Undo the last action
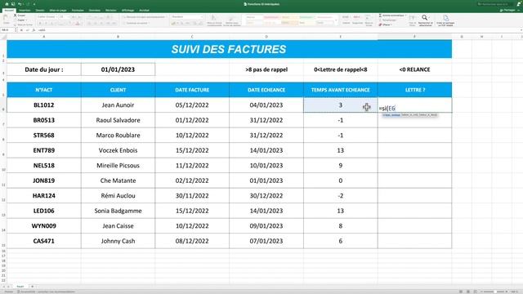Viewport: 523px width, 294px height. (x=20, y=4)
